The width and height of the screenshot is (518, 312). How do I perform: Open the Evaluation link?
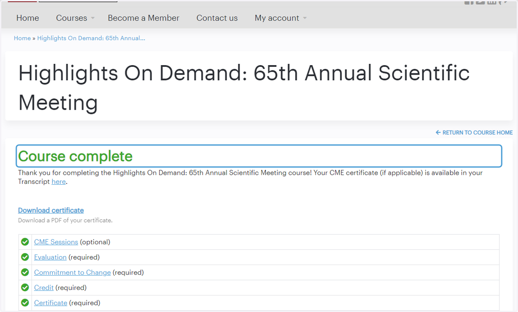[x=50, y=257]
